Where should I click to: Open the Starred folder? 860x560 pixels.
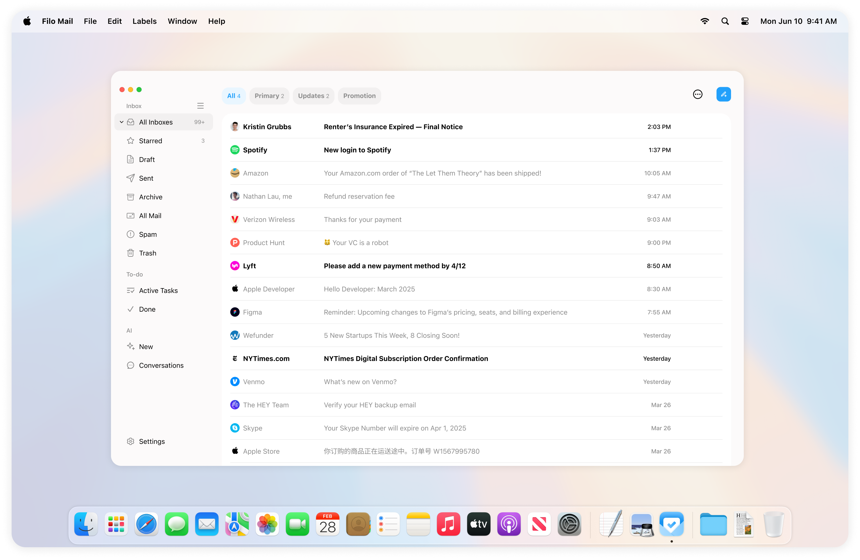pos(150,141)
